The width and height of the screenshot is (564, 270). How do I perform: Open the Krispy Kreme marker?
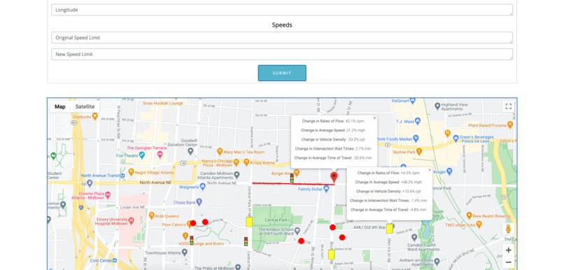[246, 162]
